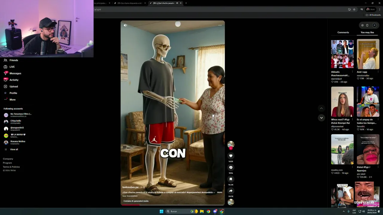Open Es el ampay video thumbnail
Image resolution: width=383 pixels, height=215 pixels.
(368, 102)
